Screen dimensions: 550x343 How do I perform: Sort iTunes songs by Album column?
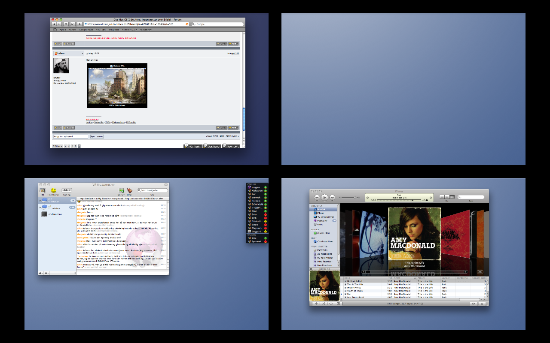[x=428, y=278]
